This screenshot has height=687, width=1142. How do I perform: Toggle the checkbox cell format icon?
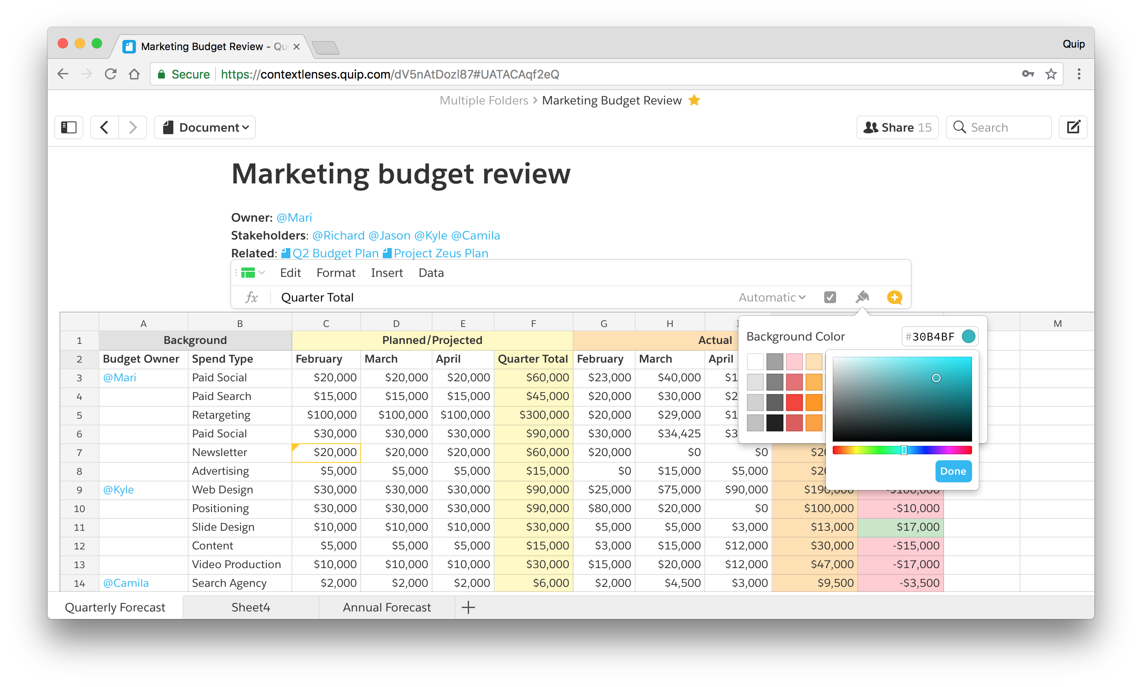pyautogui.click(x=830, y=297)
